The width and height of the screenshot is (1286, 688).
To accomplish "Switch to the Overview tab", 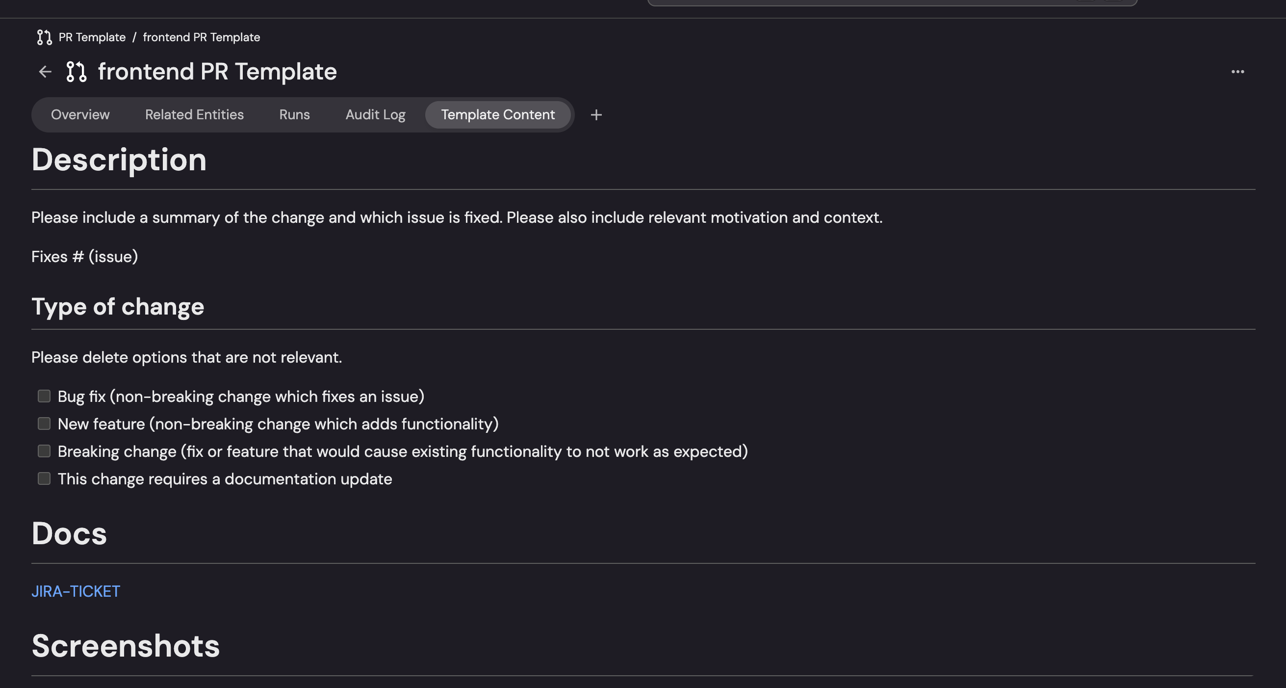I will coord(80,115).
